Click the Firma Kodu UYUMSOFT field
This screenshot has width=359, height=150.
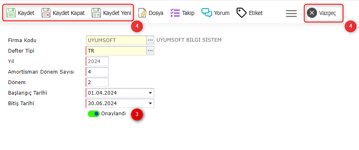click(116, 40)
